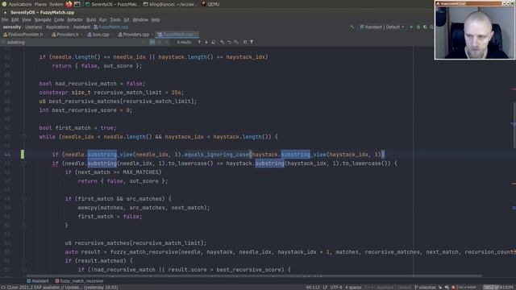
Task: Click the editor vertical scrollbar on the right
Action: click(x=514, y=125)
